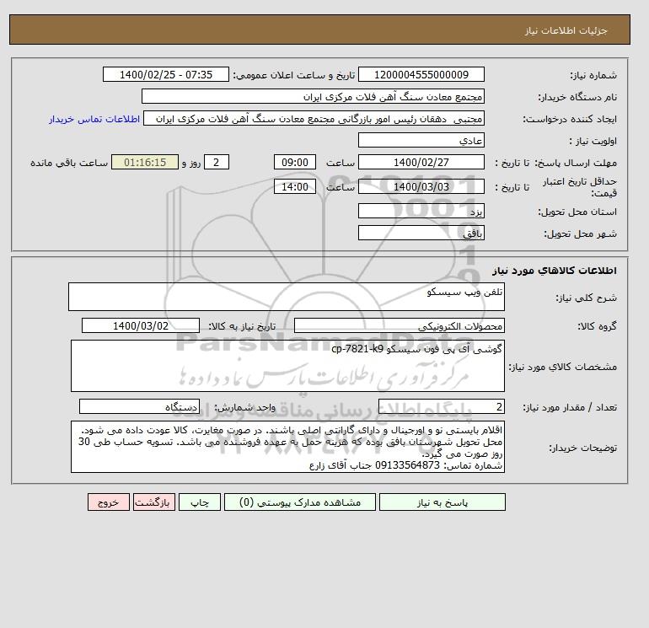Click the label تاریخ نیاز به کالا
649x628 pixels.
coord(242,326)
